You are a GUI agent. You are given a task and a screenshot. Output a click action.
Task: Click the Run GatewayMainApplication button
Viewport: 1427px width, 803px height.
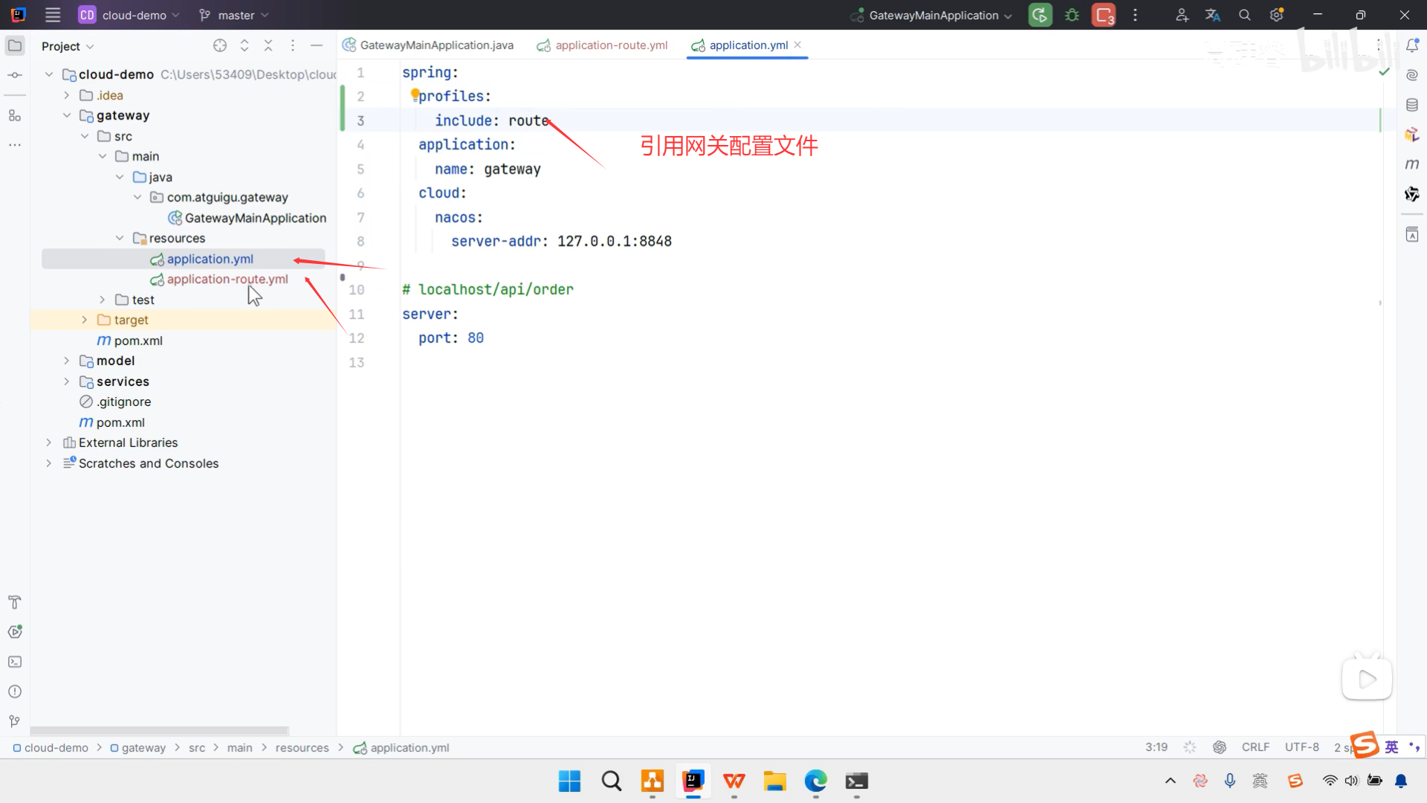click(x=1040, y=15)
